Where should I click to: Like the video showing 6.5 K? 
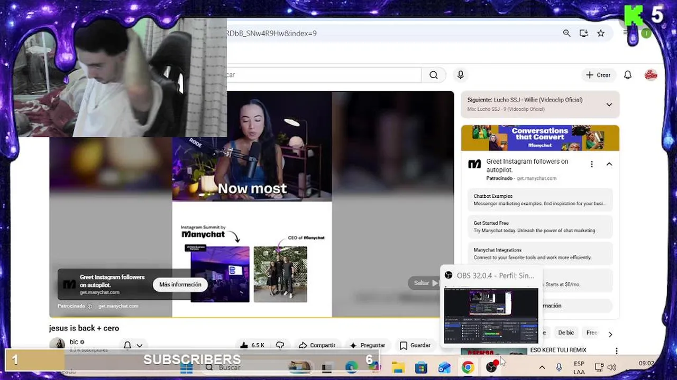[252, 345]
